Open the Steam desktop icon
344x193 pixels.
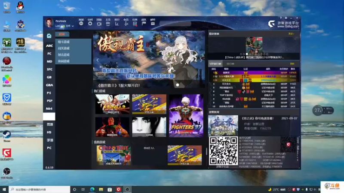[x=7, y=136]
